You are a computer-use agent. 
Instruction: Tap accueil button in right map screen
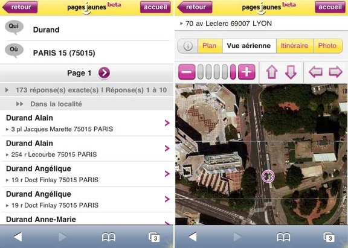[330, 7]
